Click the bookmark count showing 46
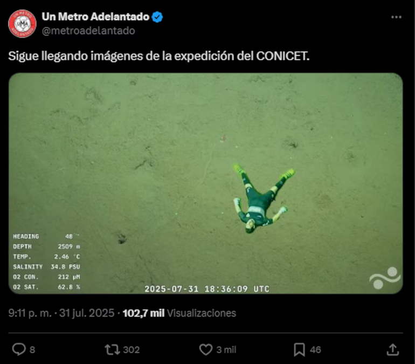Viewport: 415px width, 364px height. (315, 349)
